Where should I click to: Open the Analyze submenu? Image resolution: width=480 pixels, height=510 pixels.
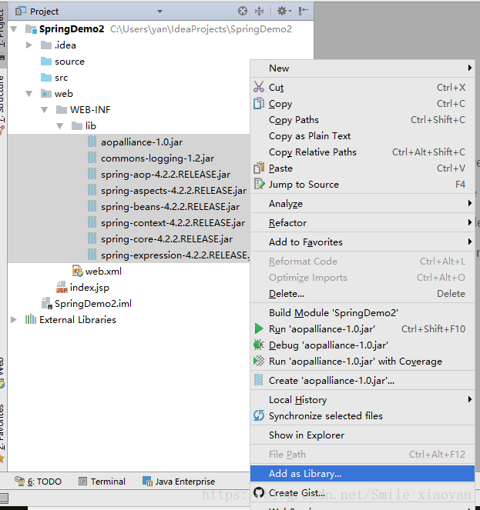tap(362, 204)
